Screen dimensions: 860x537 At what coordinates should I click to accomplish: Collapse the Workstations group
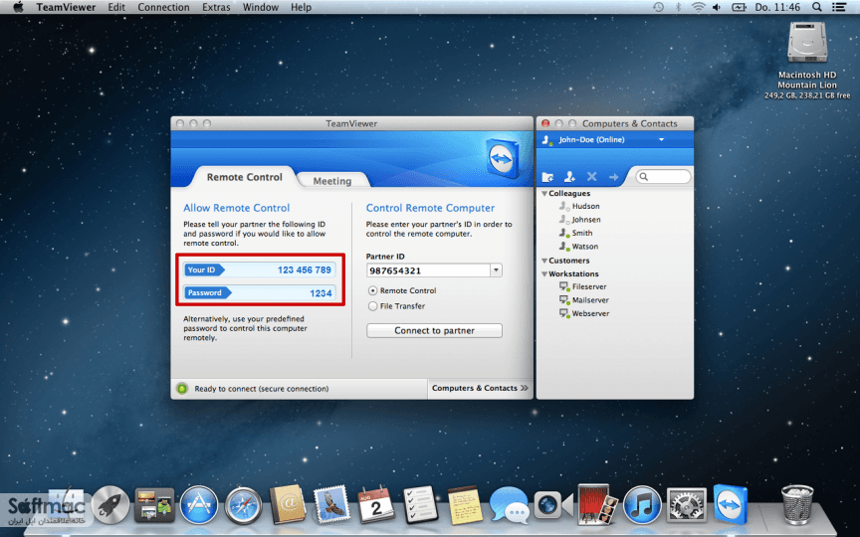544,274
